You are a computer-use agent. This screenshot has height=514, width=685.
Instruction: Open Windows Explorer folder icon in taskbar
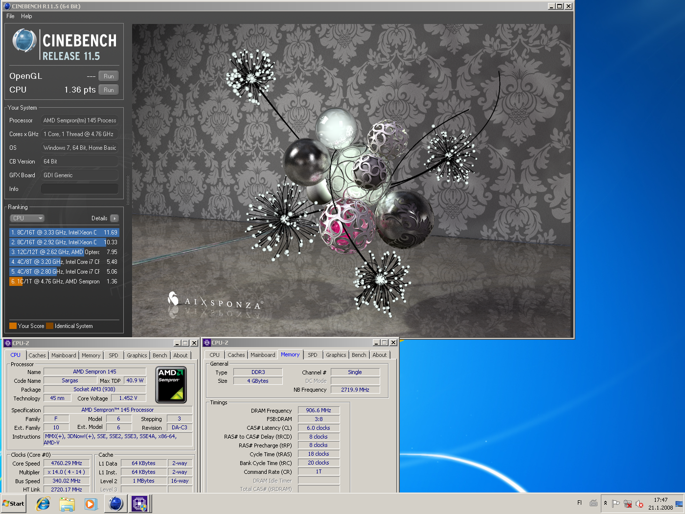pos(67,503)
